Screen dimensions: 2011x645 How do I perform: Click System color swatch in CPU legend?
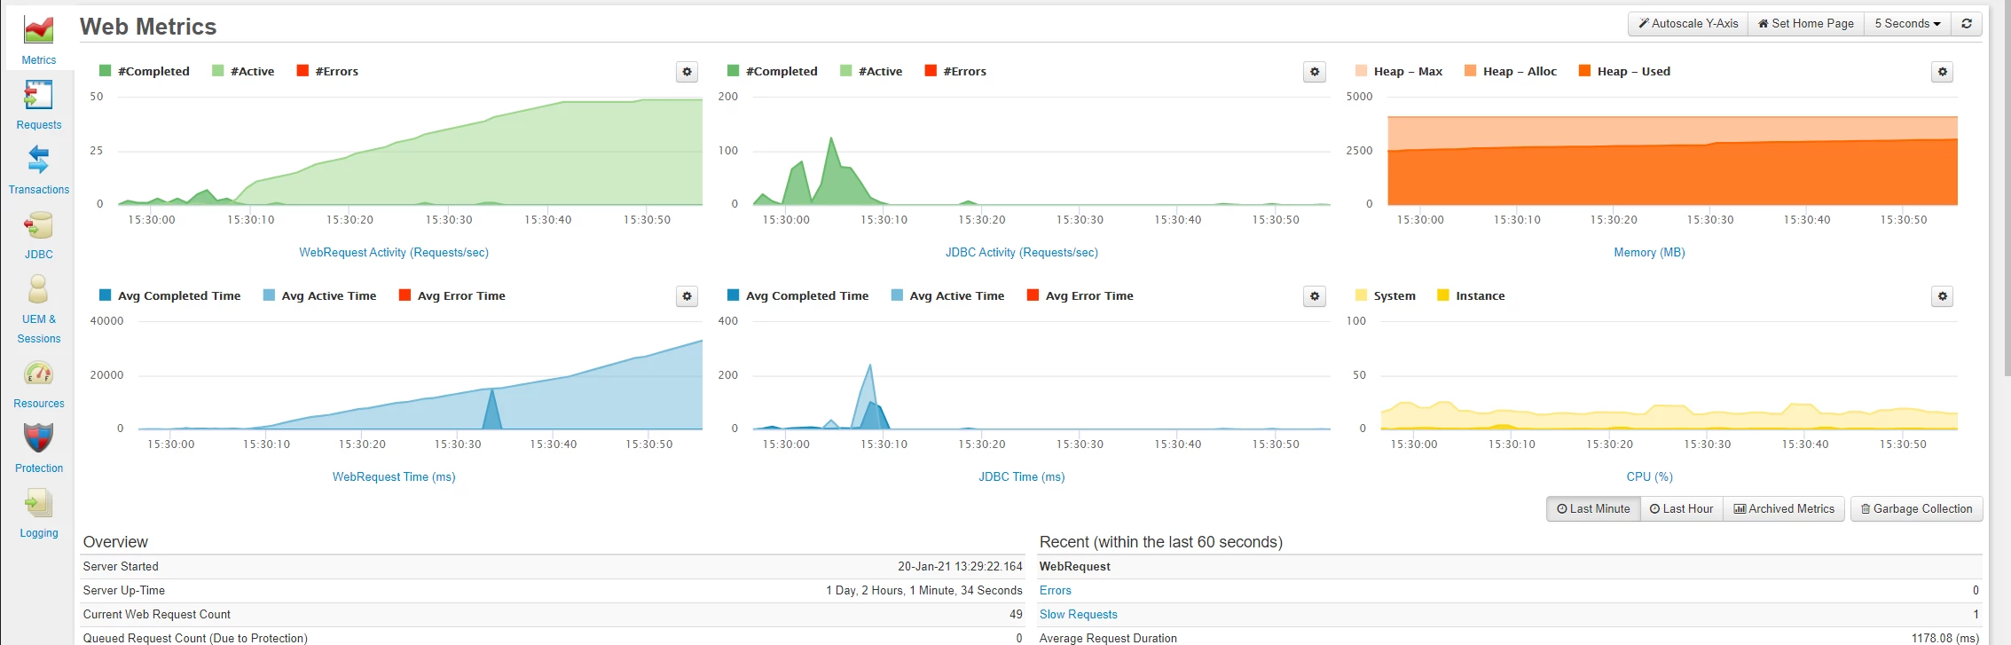[1362, 295]
